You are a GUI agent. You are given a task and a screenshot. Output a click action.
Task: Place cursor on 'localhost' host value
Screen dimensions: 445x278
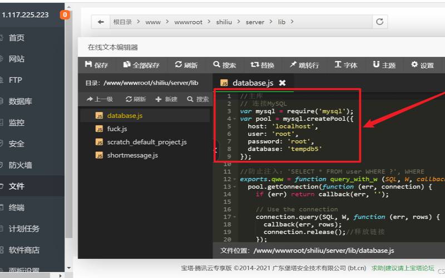293,127
